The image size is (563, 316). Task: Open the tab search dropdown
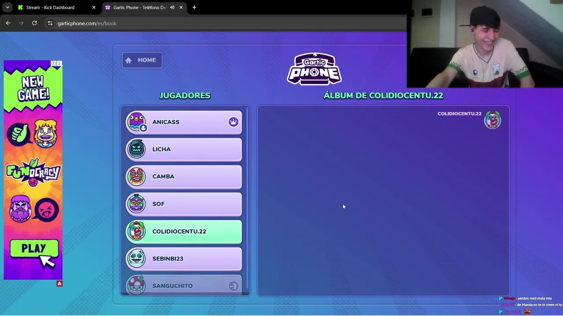[x=7, y=7]
